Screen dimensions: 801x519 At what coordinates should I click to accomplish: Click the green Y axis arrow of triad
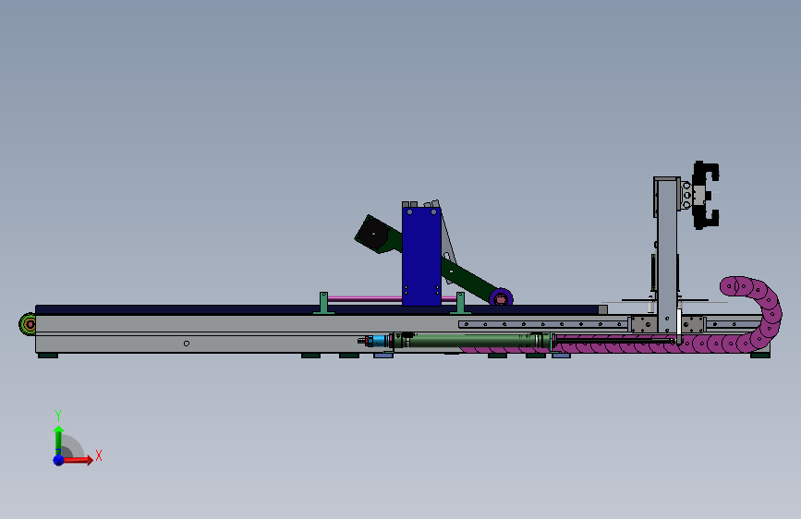coord(58,441)
